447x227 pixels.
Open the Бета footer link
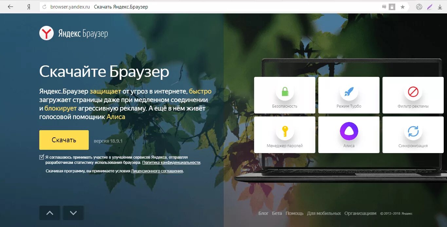(277, 213)
